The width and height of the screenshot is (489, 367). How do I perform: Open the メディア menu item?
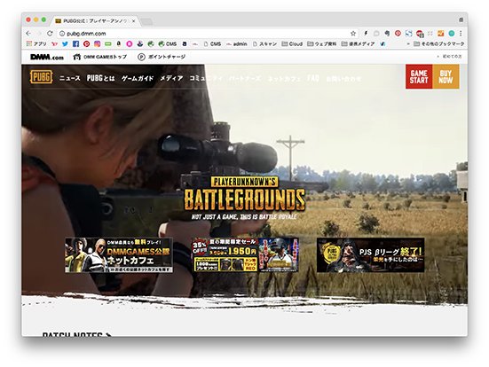pyautogui.click(x=171, y=78)
